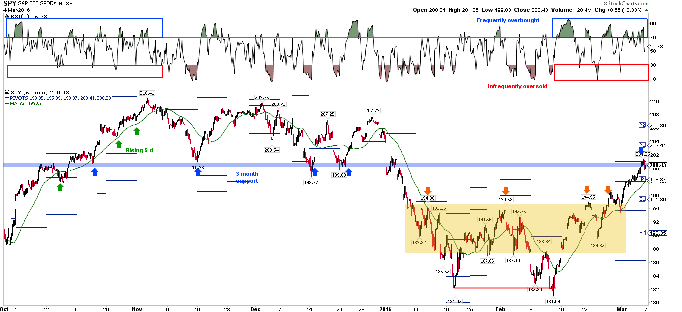
Task: Click the 198.77 low price label
Action: (310, 183)
